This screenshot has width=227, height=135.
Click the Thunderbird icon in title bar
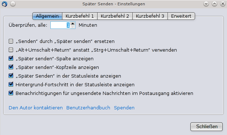point(4,4)
